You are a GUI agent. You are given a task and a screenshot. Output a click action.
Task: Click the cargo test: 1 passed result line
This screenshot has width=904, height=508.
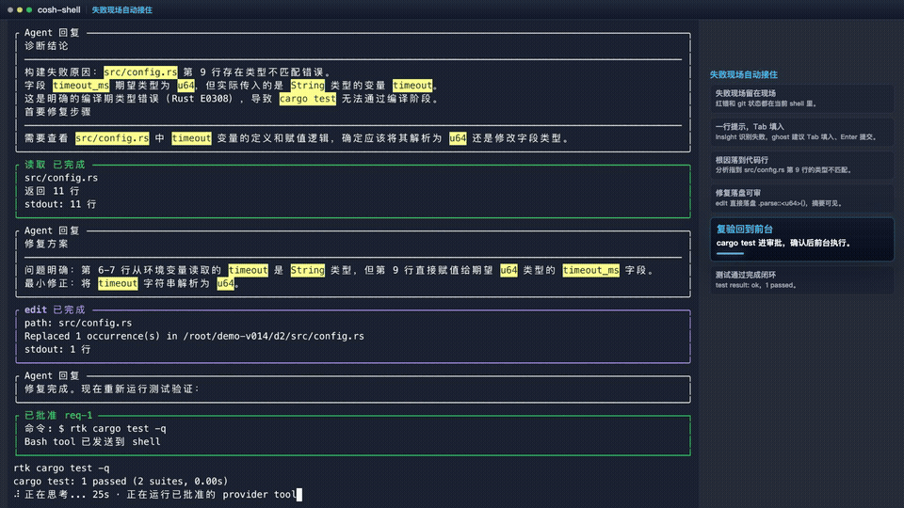tap(121, 482)
